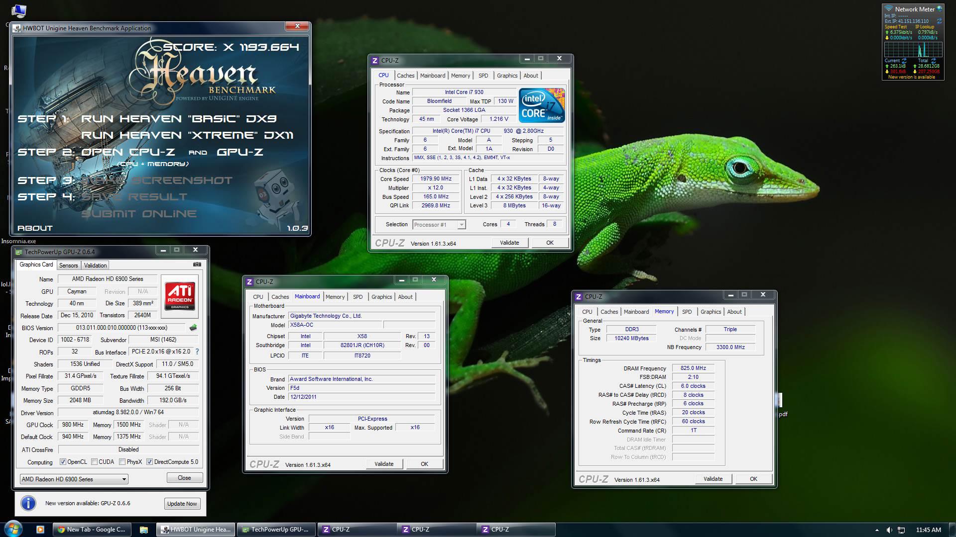Viewport: 956px width, 537px height.
Task: Click the Update Now button
Action: [x=182, y=504]
